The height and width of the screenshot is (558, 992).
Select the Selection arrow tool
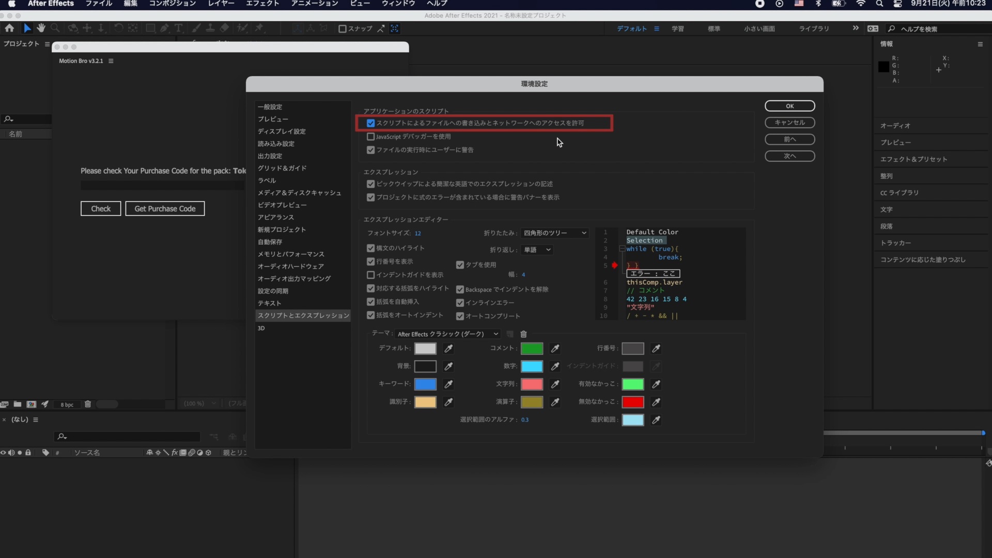(x=27, y=28)
